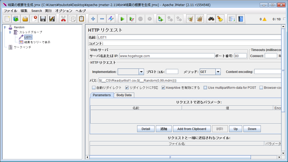Click the vertical scrollbar down arrow
The image size is (288, 162).
(283, 153)
